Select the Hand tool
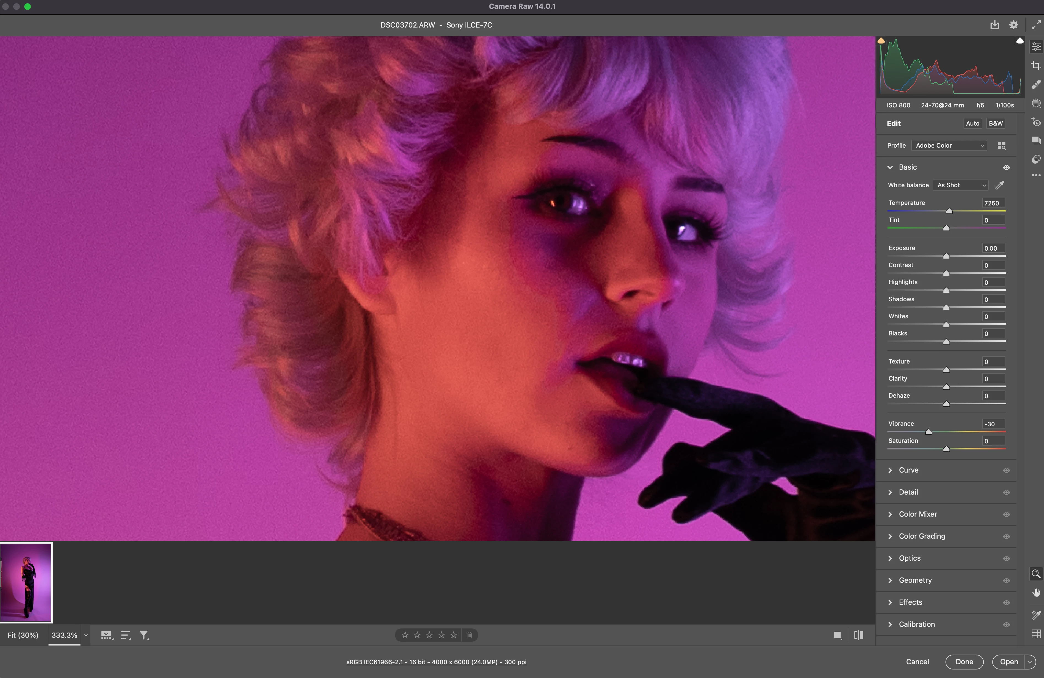 click(1036, 593)
